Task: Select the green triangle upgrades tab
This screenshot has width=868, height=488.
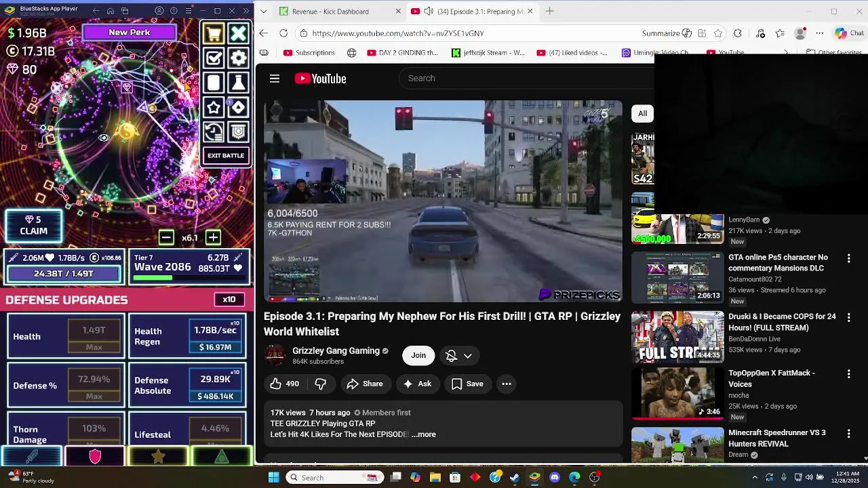Action: pyautogui.click(x=222, y=457)
